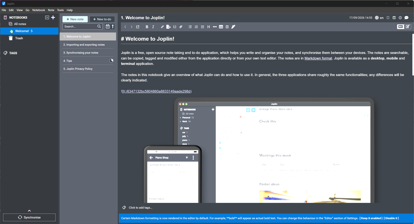Click the TAGS section header
The height and width of the screenshot is (224, 414).
point(13,53)
